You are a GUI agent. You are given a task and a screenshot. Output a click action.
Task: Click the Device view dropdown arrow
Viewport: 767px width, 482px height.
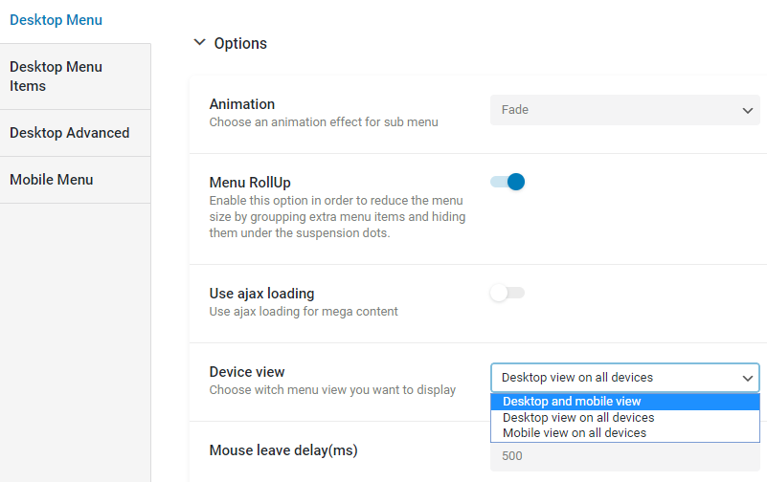748,378
